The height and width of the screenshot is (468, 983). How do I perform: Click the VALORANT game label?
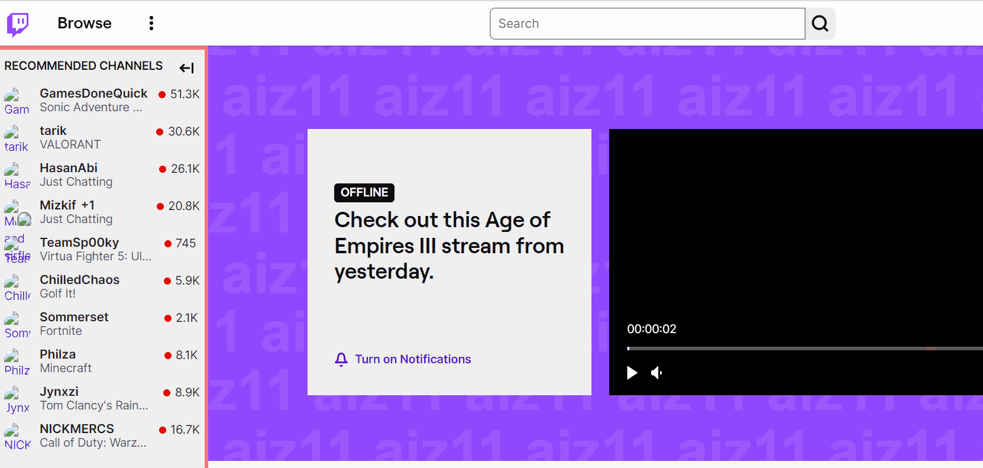70,145
